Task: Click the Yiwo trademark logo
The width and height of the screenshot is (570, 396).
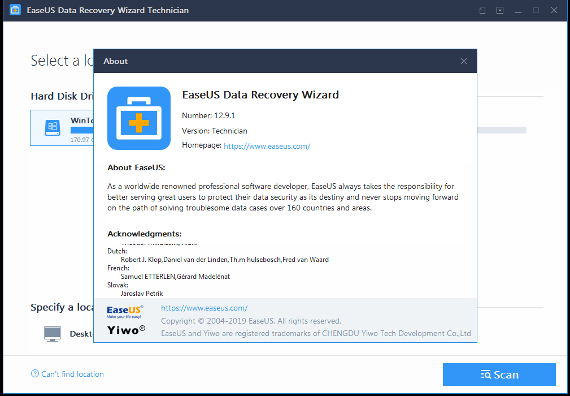Action: [x=126, y=330]
